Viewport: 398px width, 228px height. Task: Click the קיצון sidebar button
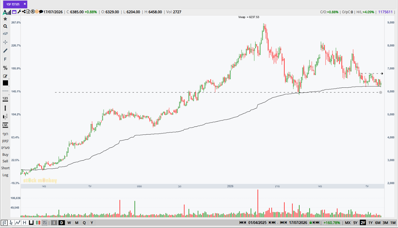coord(5,141)
